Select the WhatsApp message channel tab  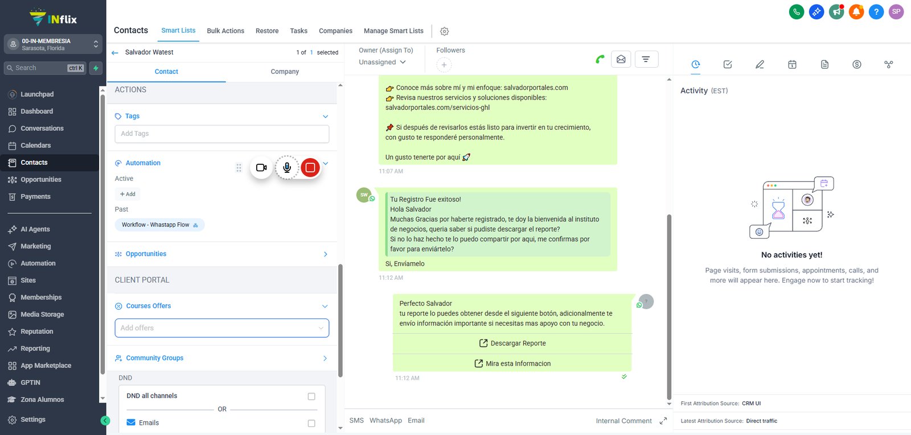coord(385,421)
